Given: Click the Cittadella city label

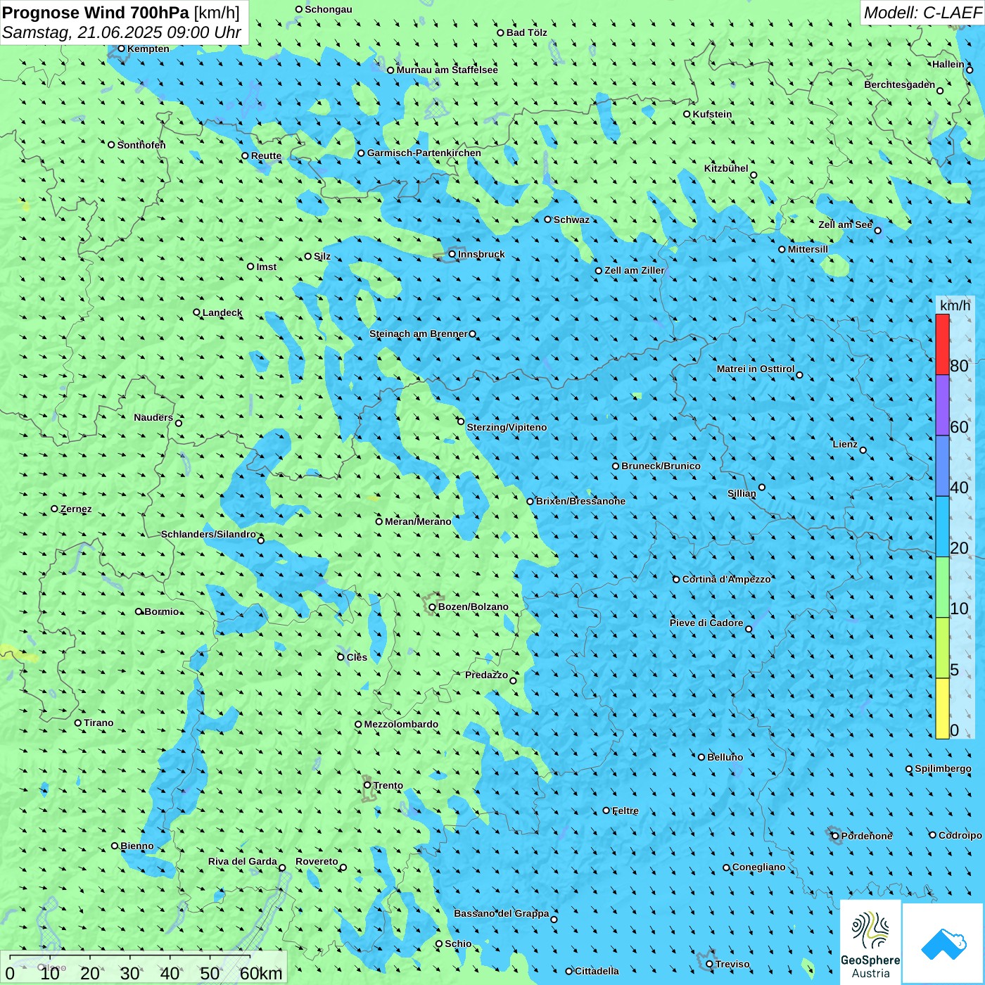Looking at the screenshot, I should [x=597, y=971].
